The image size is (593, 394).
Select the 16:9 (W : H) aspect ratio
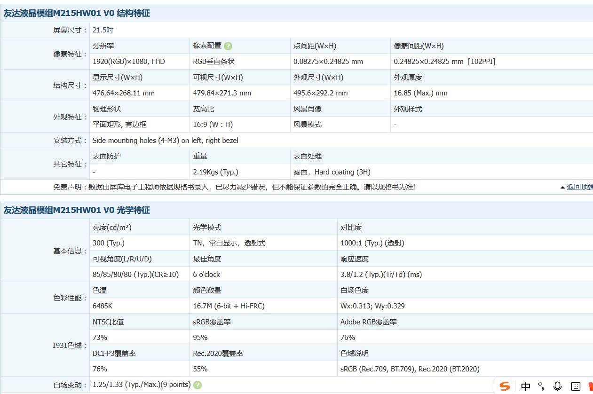point(213,125)
